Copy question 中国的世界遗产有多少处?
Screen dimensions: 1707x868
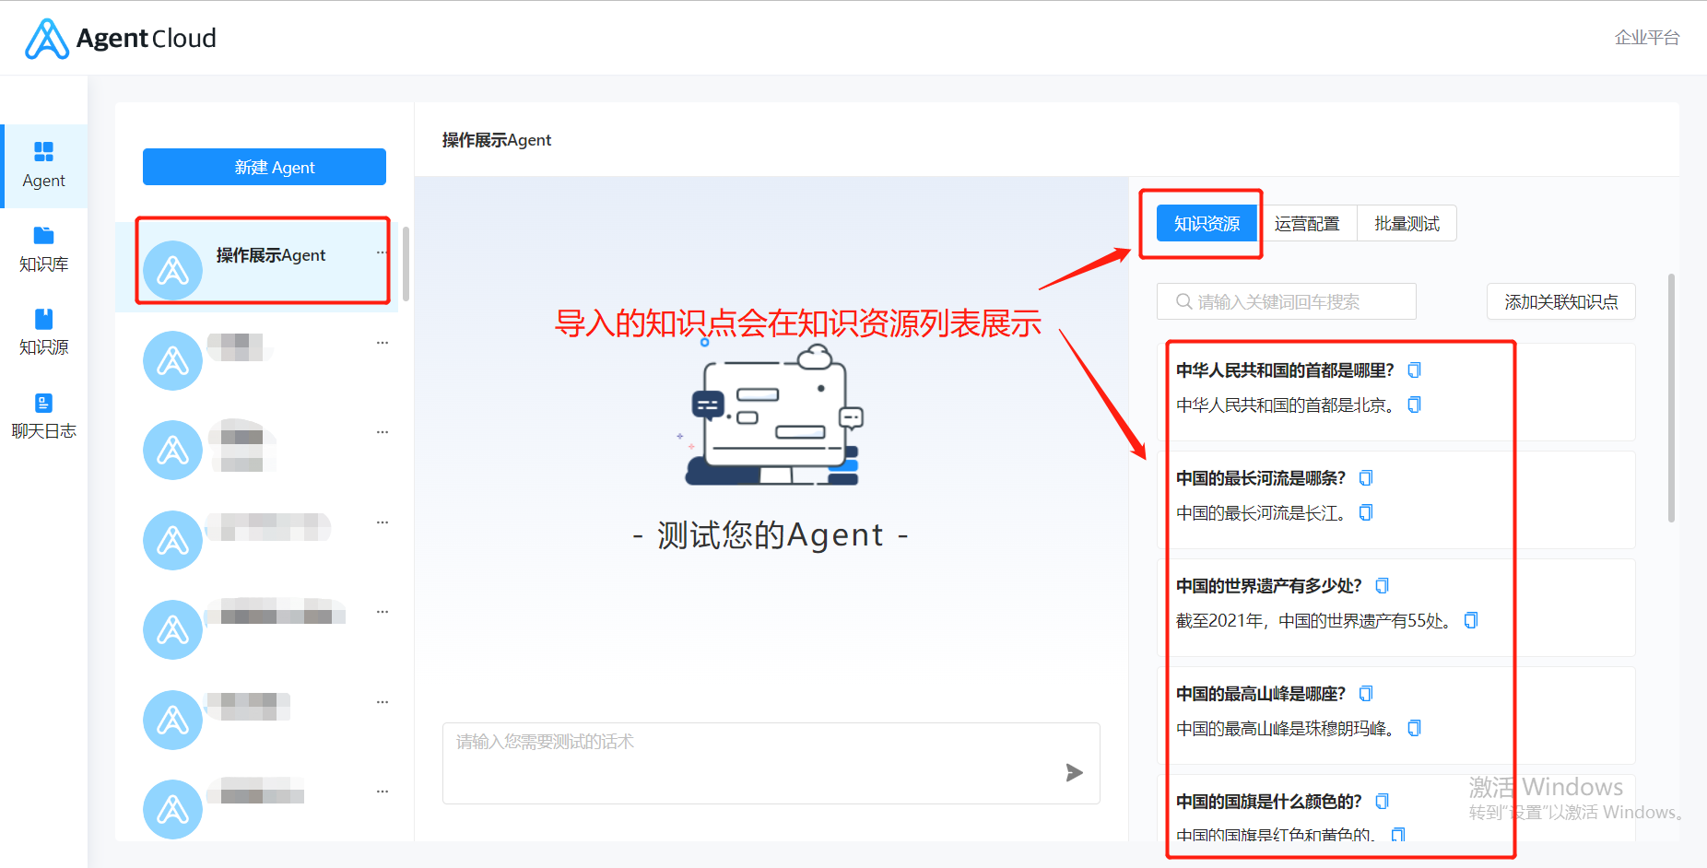1382,586
